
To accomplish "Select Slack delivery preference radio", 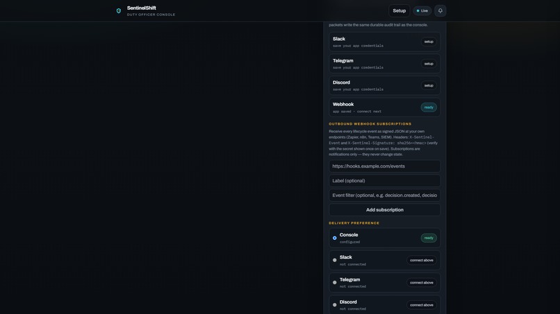I will tap(335, 260).
